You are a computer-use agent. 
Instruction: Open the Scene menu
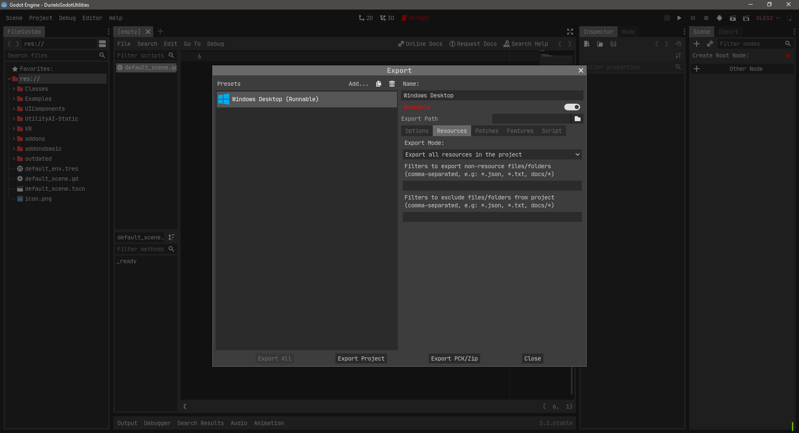click(x=14, y=18)
